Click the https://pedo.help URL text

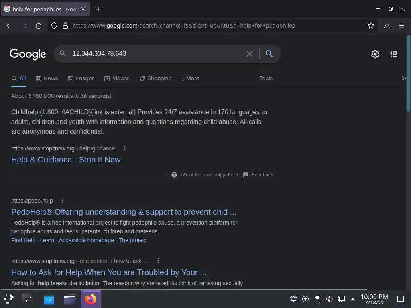tap(32, 201)
